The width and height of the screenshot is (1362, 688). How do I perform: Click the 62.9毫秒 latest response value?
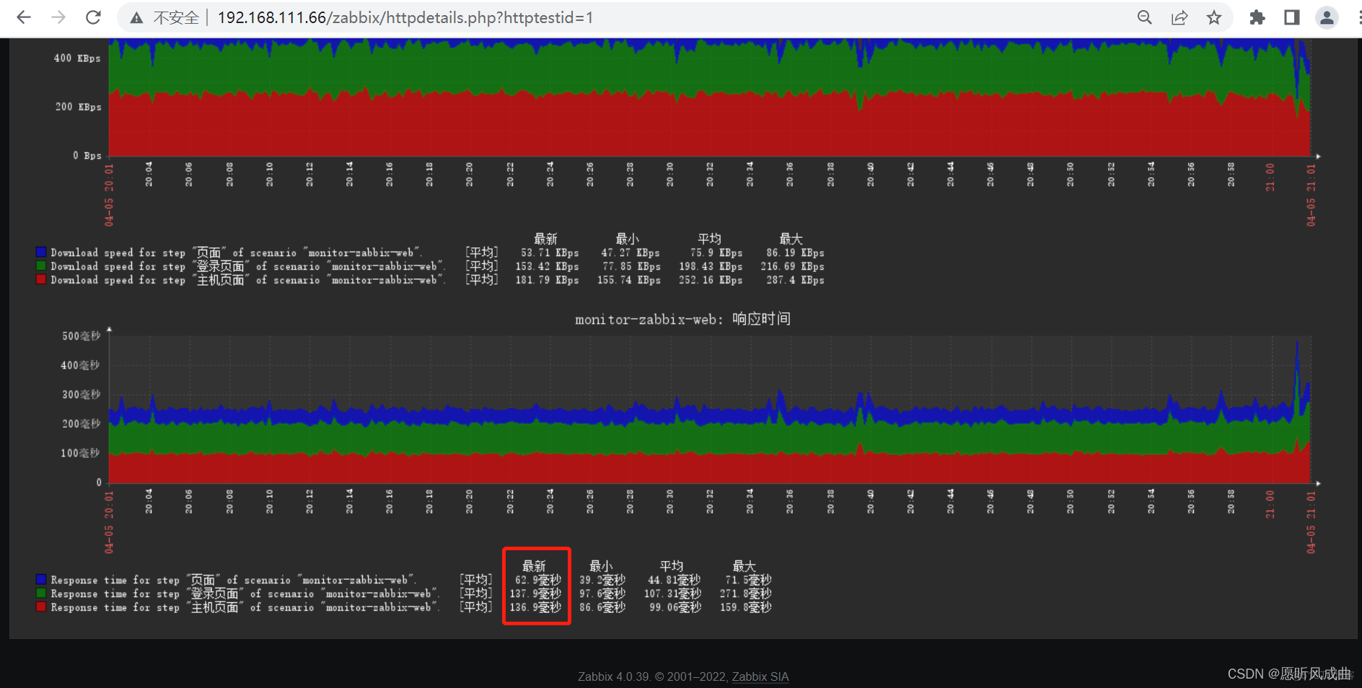[538, 580]
